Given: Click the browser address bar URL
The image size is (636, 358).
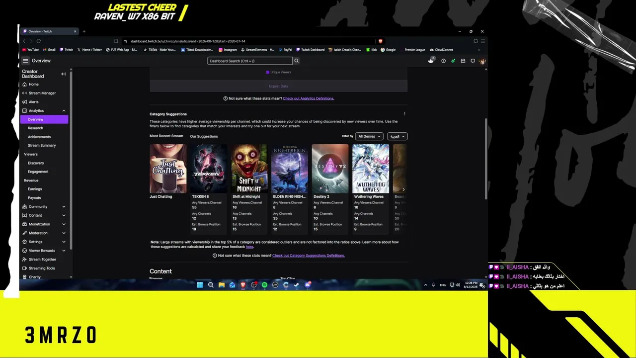Looking at the screenshot, I should pyautogui.click(x=188, y=41).
